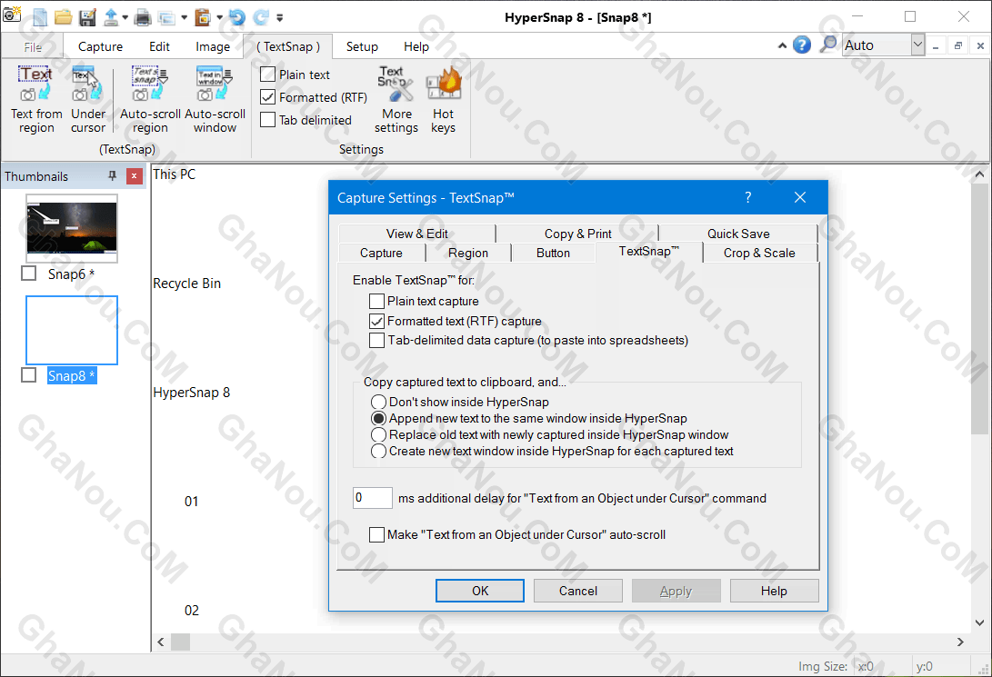This screenshot has width=992, height=677.
Task: Click the clipboard paste icon
Action: pyautogui.click(x=203, y=17)
